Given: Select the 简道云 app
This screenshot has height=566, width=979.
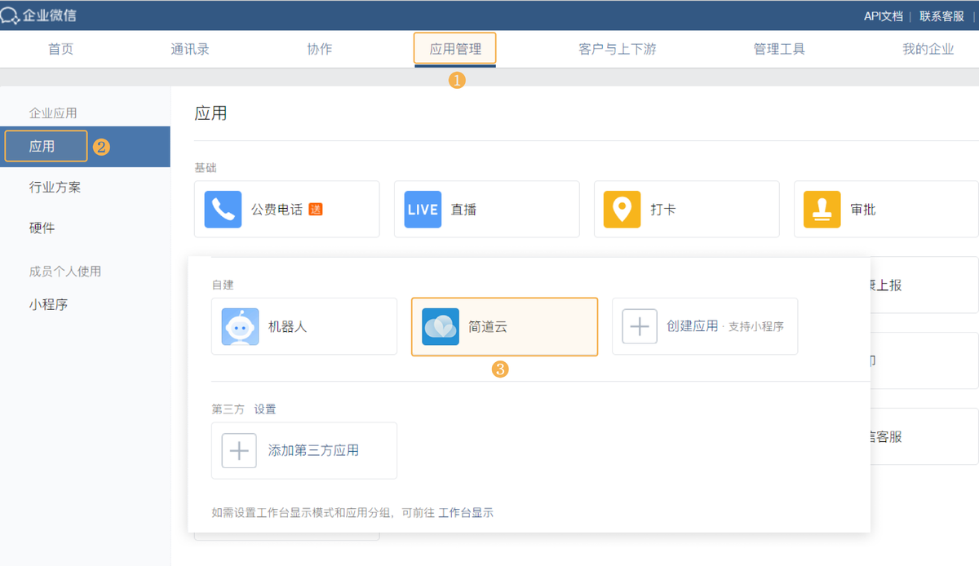Looking at the screenshot, I should pyautogui.click(x=504, y=328).
